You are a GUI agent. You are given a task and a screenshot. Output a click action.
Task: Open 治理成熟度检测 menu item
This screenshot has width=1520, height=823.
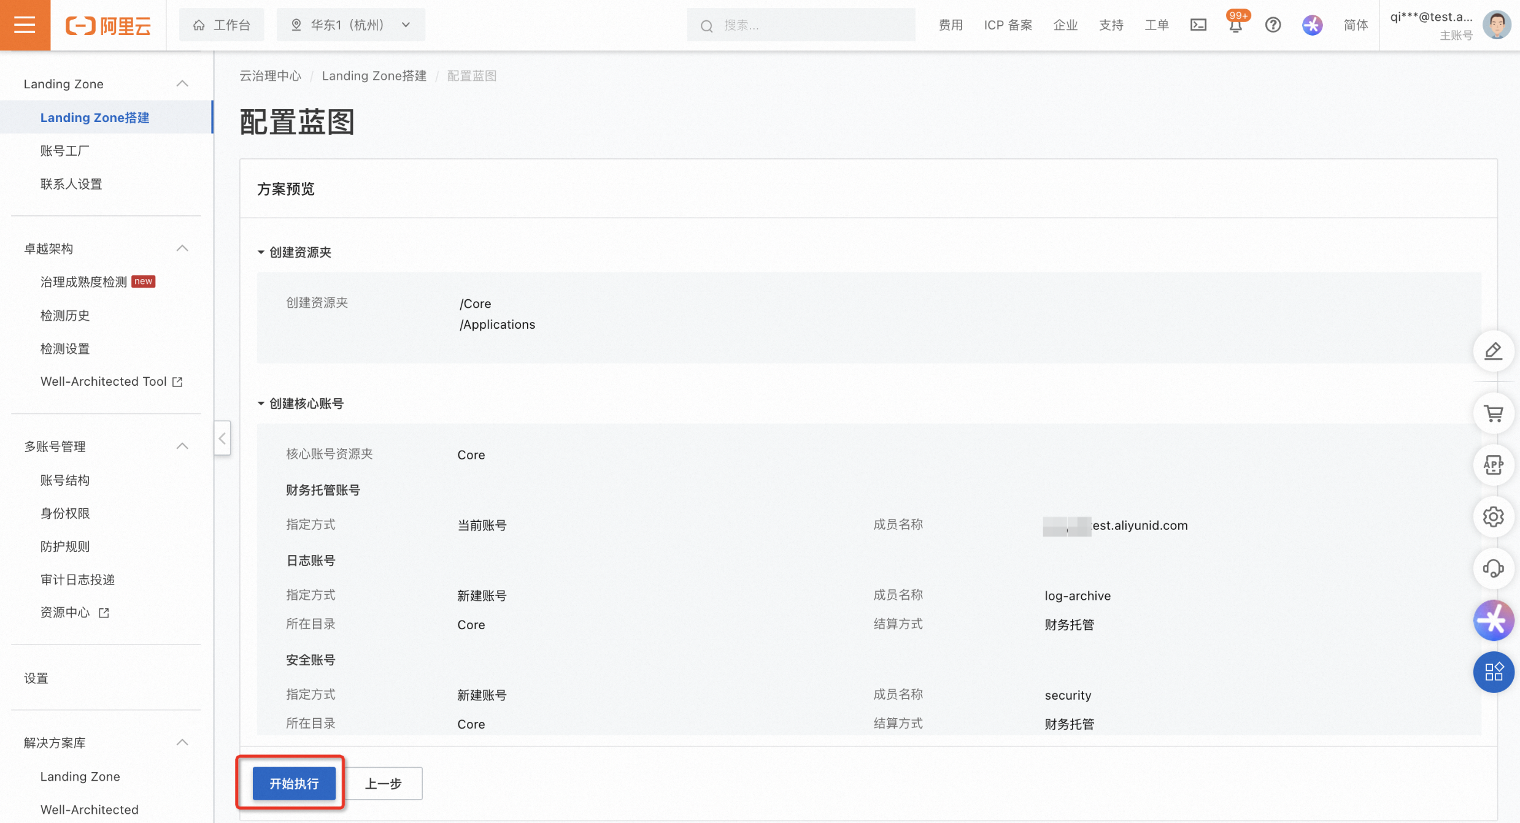pyautogui.click(x=84, y=281)
